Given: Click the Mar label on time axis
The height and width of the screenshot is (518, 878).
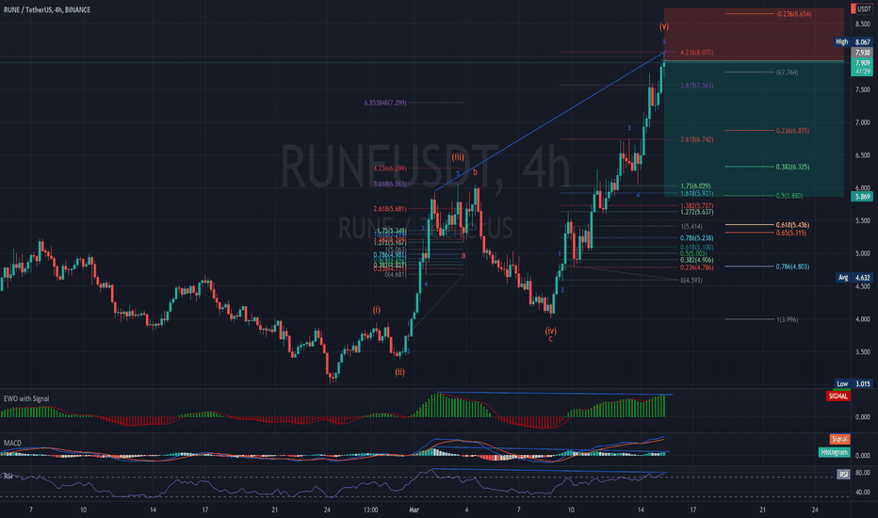Looking at the screenshot, I should 414,510.
